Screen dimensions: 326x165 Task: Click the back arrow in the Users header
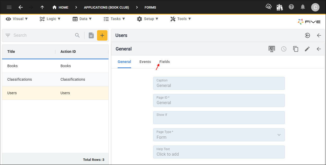pos(319,35)
